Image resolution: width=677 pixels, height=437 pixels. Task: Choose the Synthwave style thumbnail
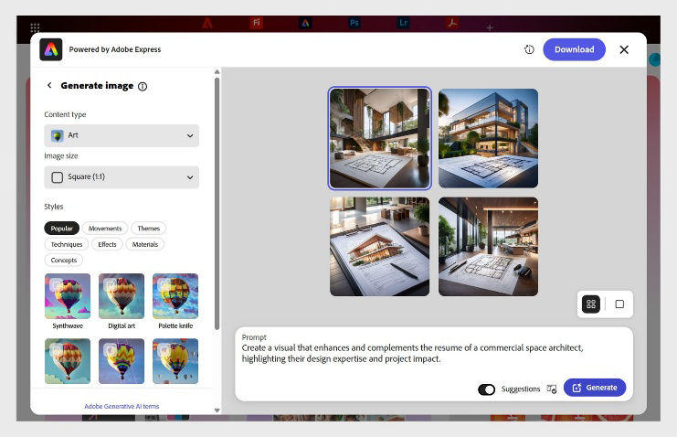point(68,296)
